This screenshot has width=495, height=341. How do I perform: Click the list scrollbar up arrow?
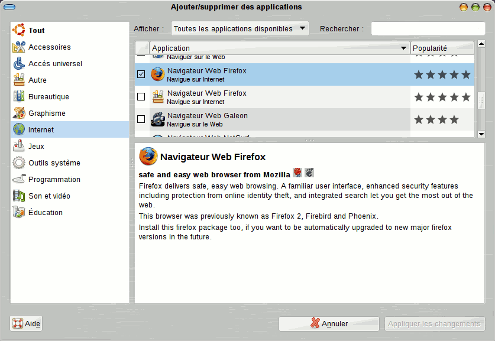(481, 44)
